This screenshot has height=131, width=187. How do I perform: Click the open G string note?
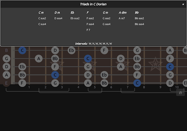point(7,59)
